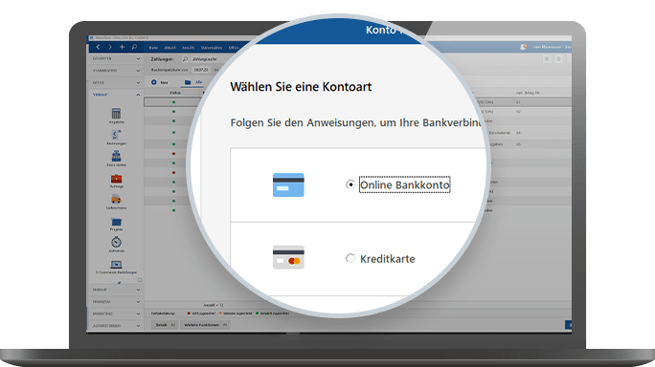Image resolution: width=655 pixels, height=367 pixels.
Task: Click the user avatar icon in header
Action: [x=523, y=47]
